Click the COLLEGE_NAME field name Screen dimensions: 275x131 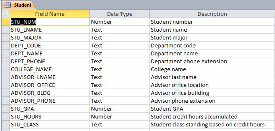(31, 69)
